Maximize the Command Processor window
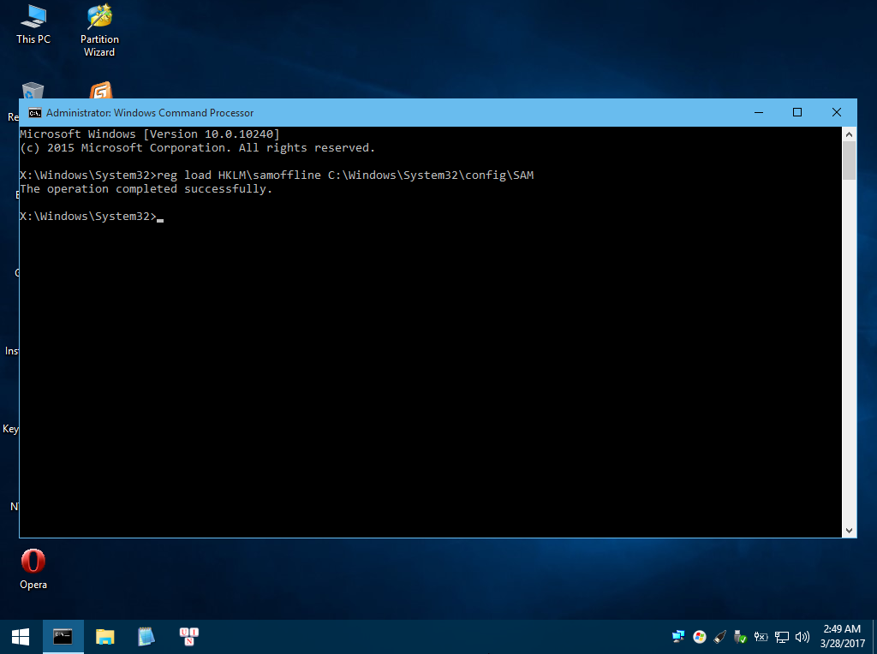The height and width of the screenshot is (654, 877). point(797,112)
